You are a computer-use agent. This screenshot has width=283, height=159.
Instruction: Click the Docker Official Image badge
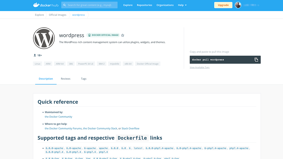[103, 35]
